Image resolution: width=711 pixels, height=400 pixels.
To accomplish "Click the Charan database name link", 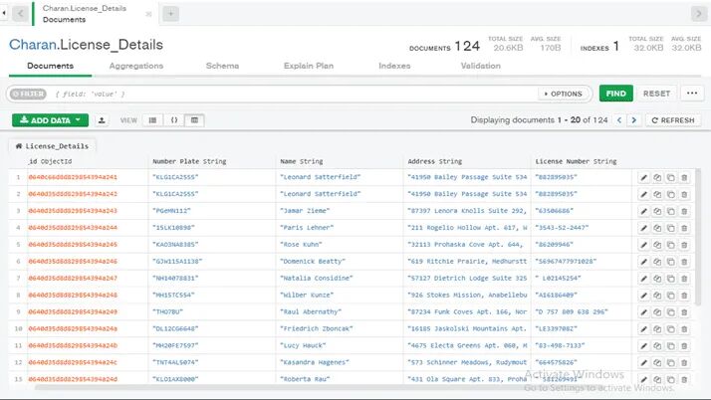I will 33,45.
